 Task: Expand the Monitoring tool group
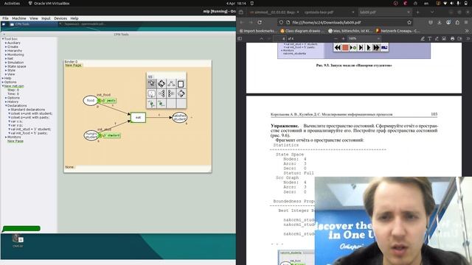tap(6, 54)
